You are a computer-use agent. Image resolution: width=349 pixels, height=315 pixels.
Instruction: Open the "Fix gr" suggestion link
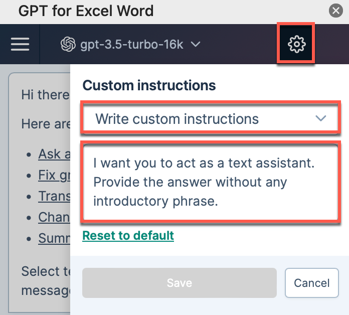[x=54, y=175]
